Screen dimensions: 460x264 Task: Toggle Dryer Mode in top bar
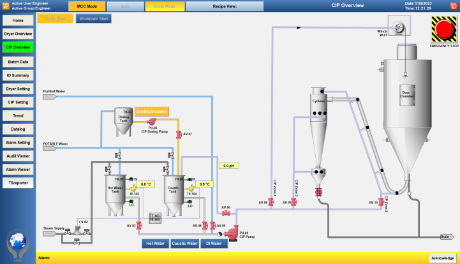[164, 6]
